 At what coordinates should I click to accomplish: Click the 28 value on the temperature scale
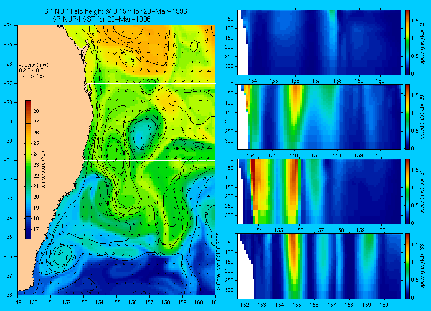click(x=36, y=111)
